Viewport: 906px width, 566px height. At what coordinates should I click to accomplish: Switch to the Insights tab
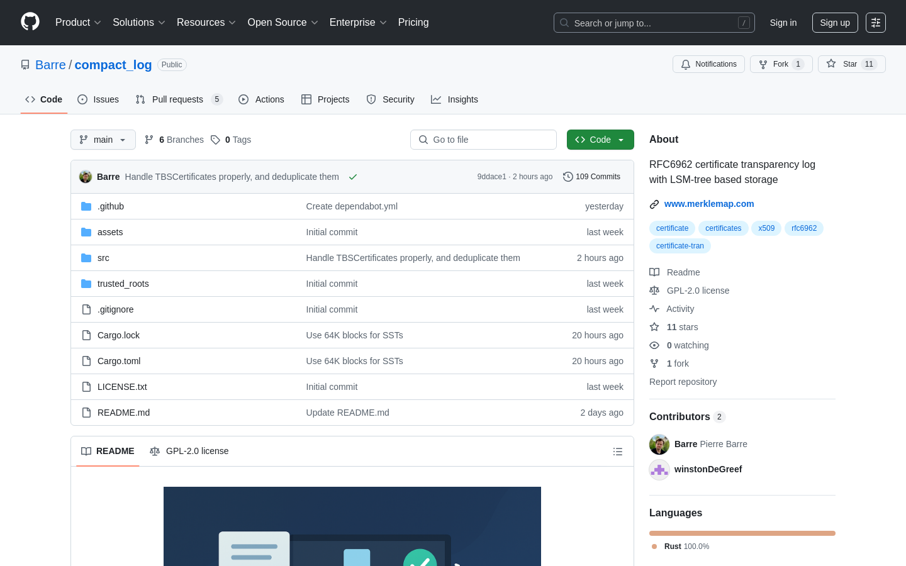tap(454, 99)
